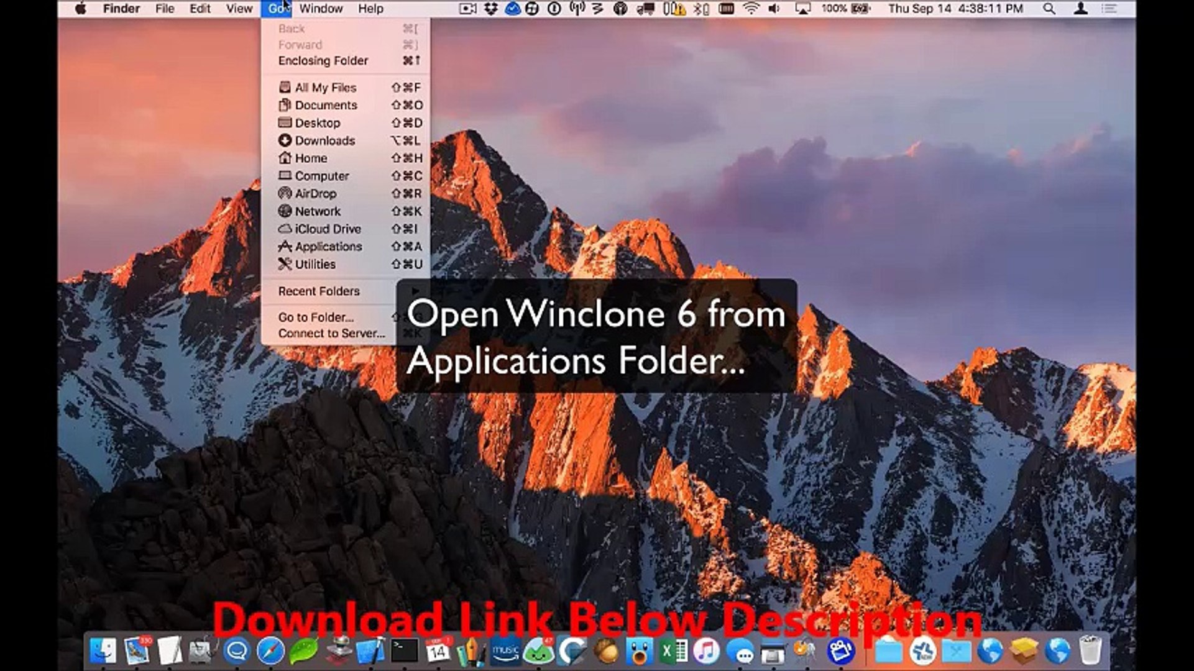The height and width of the screenshot is (671, 1194).
Task: Open the View menu in menu bar
Action: (239, 9)
